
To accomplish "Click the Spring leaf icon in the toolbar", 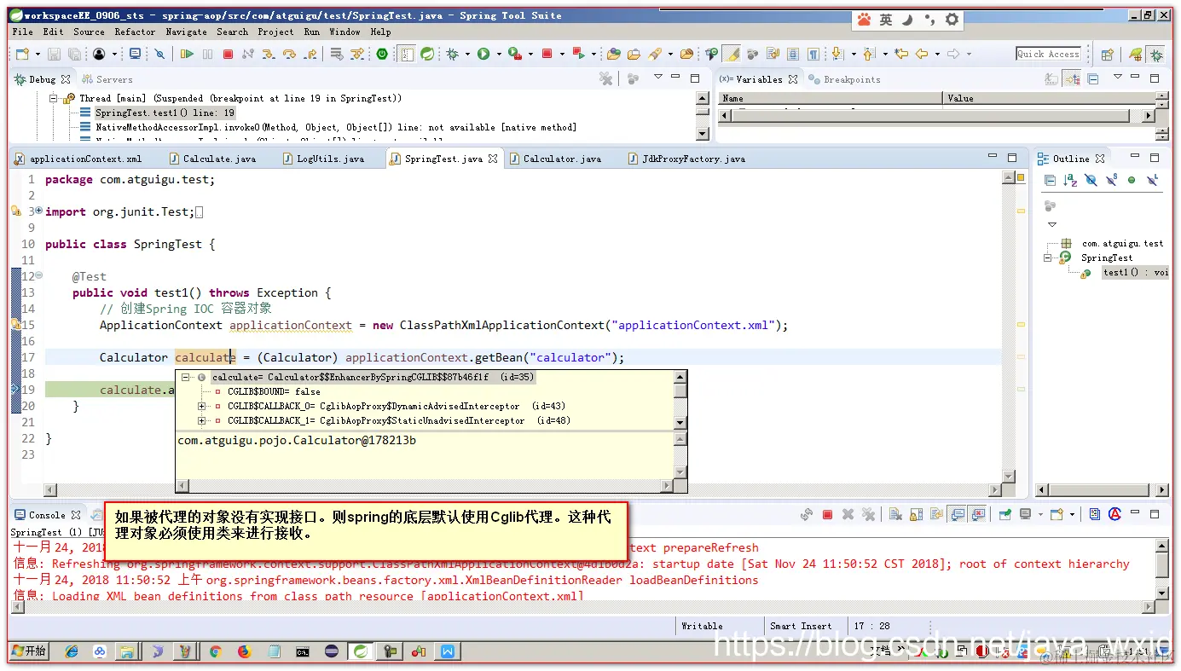I will coord(426,54).
